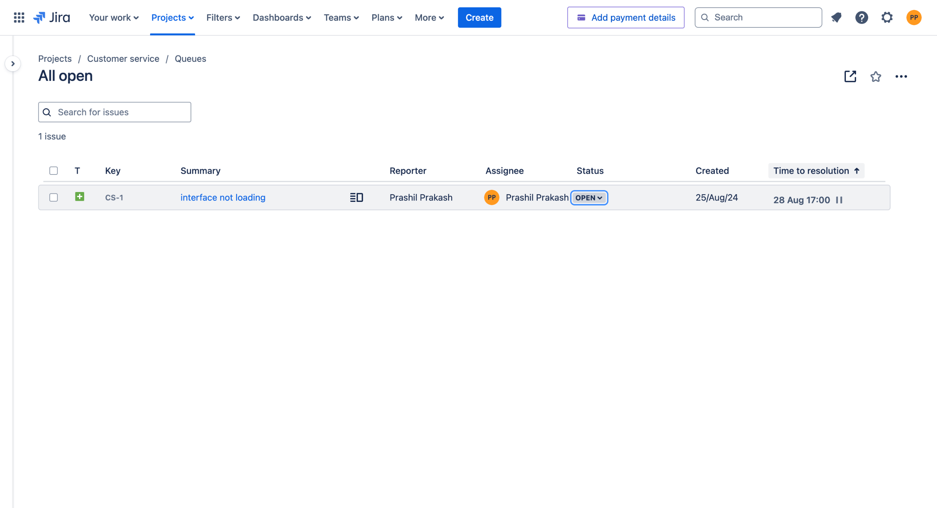Tick the select-all issues checkbox in header
937x508 pixels.
[53, 170]
